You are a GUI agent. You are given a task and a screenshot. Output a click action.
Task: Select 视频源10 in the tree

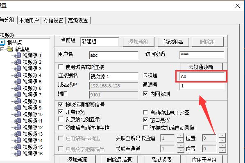(x=33, y=114)
